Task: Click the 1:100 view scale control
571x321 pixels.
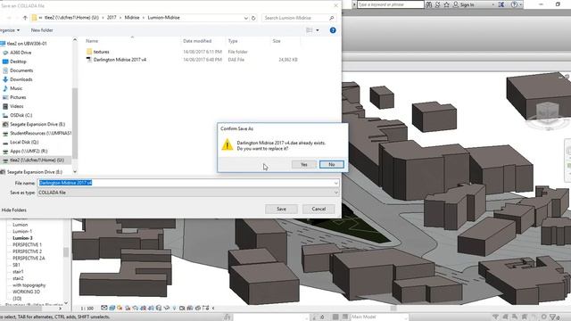Action: 87,309
